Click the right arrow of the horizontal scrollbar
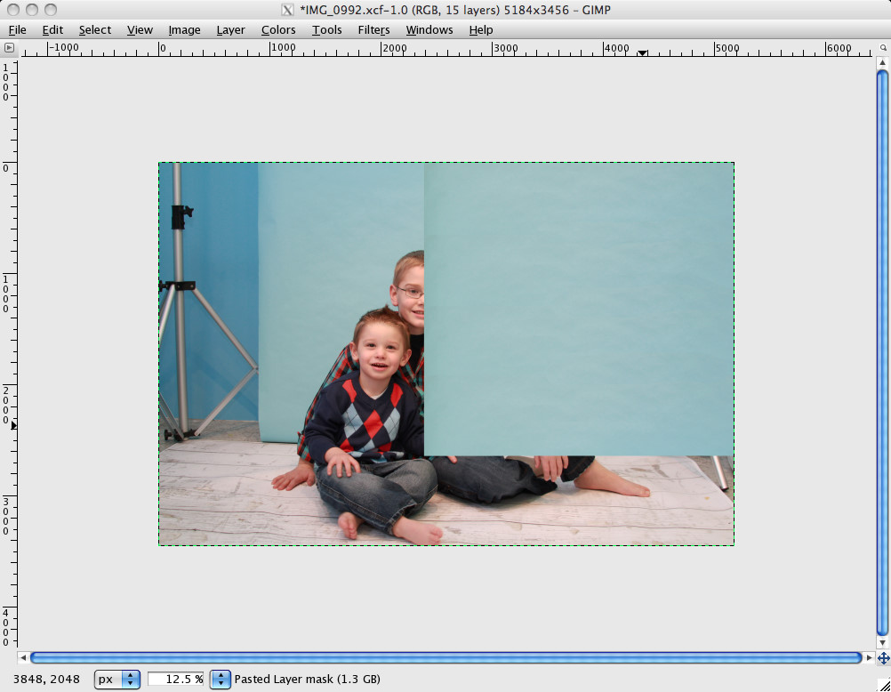The height and width of the screenshot is (692, 891). (870, 658)
